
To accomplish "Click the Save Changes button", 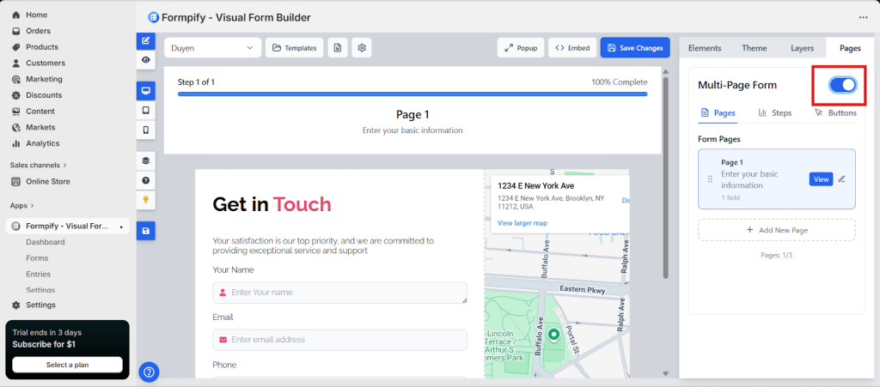I will coord(635,48).
